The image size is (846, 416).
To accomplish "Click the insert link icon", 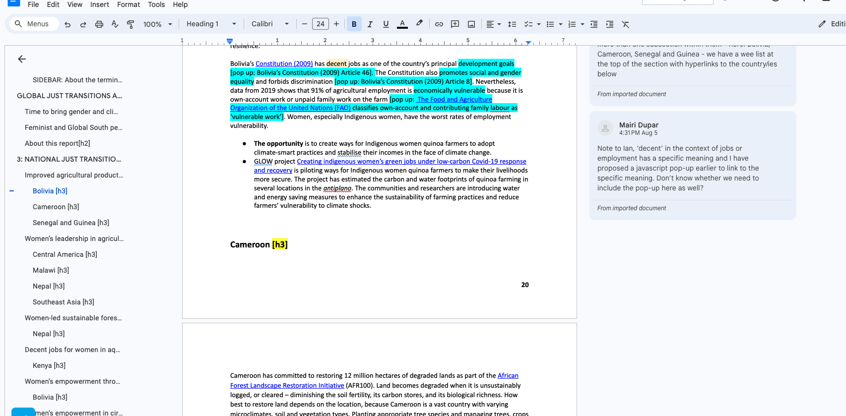I will click(439, 24).
